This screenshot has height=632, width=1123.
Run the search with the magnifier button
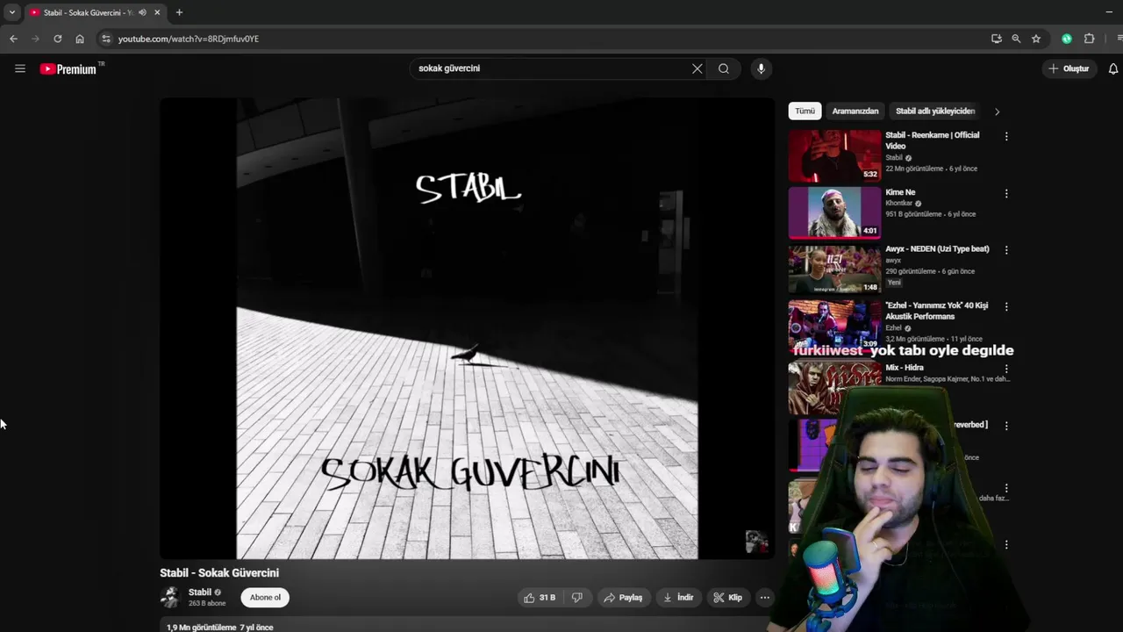(x=724, y=68)
